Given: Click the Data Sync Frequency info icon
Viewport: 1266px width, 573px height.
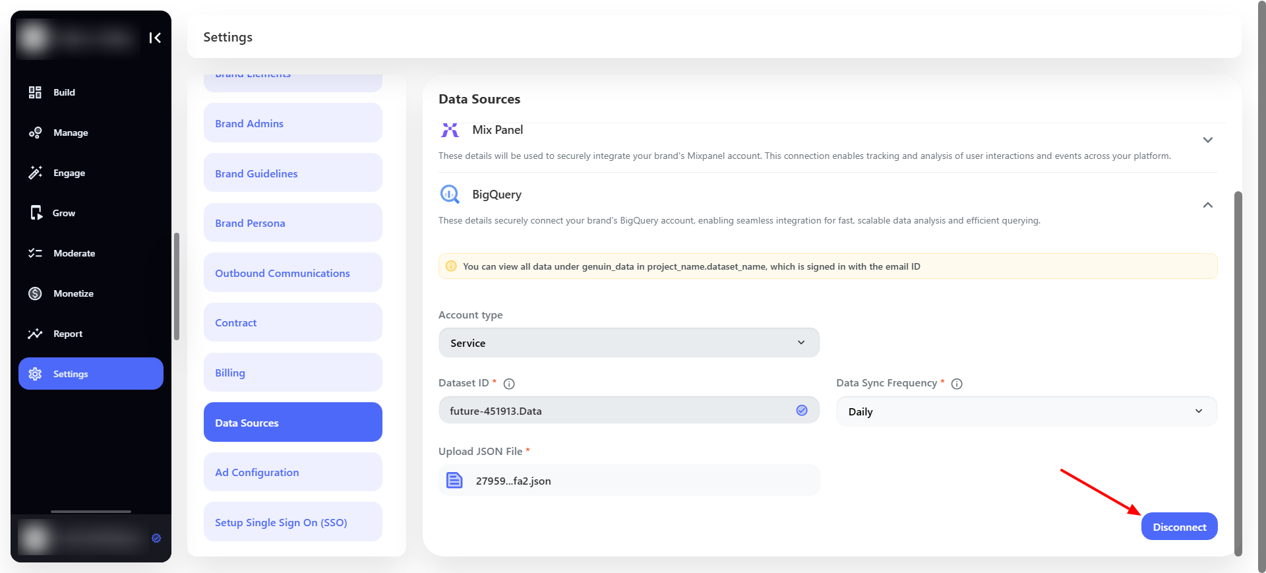Looking at the screenshot, I should [x=957, y=384].
